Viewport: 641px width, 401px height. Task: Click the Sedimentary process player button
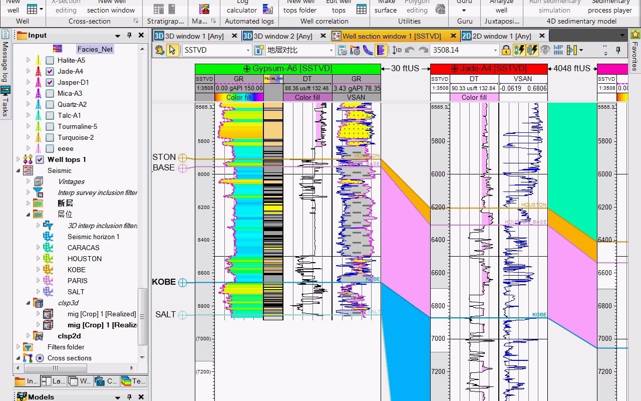click(610, 7)
